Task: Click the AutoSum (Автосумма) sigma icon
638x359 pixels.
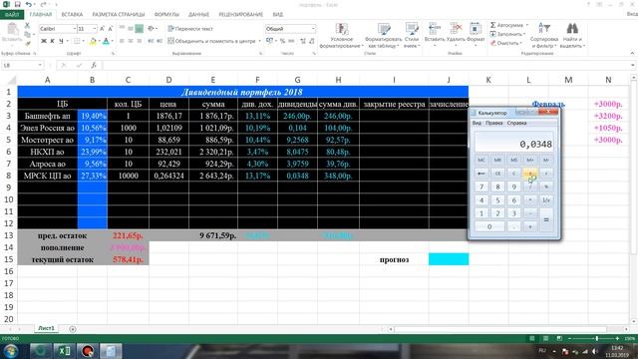Action: pyautogui.click(x=492, y=25)
